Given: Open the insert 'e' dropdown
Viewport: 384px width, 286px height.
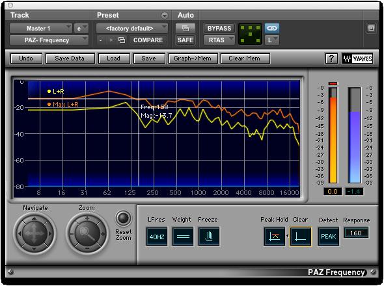Looking at the screenshot, I should (x=81, y=29).
